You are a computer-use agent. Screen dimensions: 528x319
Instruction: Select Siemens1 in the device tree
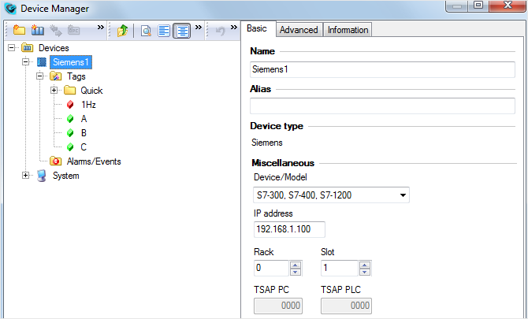coord(71,62)
